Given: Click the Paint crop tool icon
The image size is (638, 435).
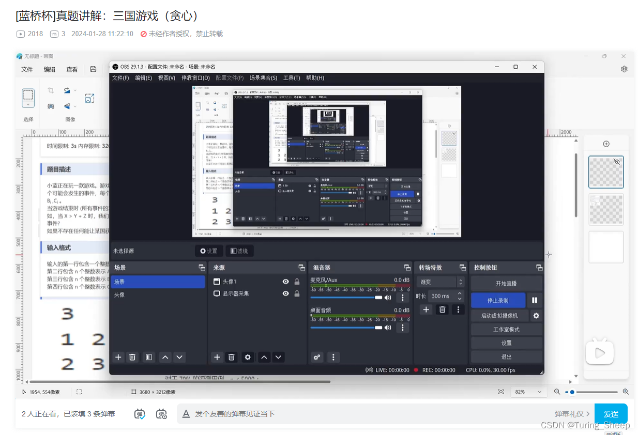Looking at the screenshot, I should (x=51, y=90).
